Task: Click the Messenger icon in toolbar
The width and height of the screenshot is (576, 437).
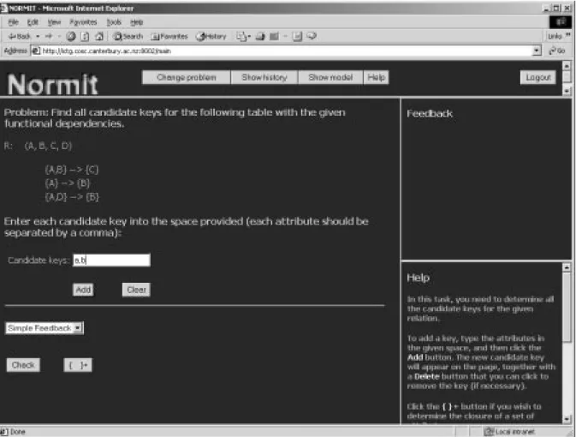Action: click(312, 36)
